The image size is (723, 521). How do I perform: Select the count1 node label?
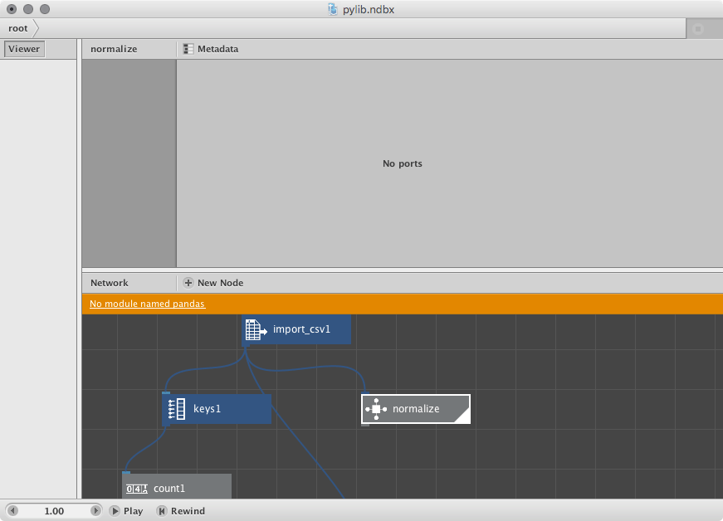click(x=169, y=489)
